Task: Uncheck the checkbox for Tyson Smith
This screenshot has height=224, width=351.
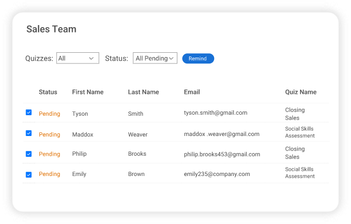Action: click(29, 113)
